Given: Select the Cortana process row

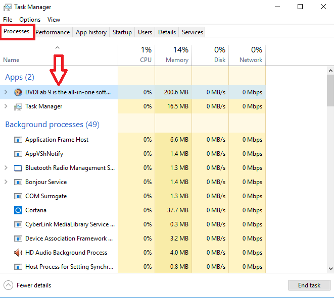Looking at the screenshot, I should 133,210.
